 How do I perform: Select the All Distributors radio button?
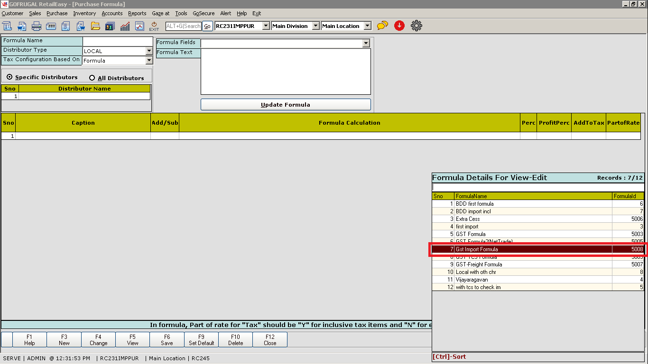[x=92, y=78]
